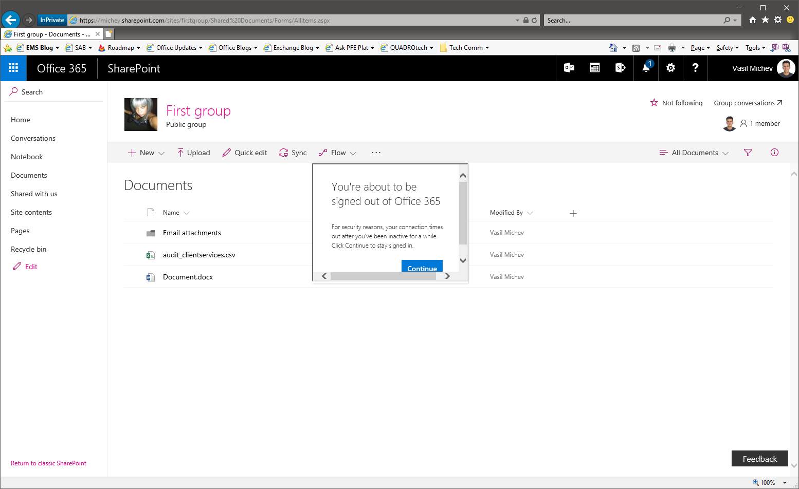
Task: Open the SharePoint icon in header
Action: tap(621, 68)
